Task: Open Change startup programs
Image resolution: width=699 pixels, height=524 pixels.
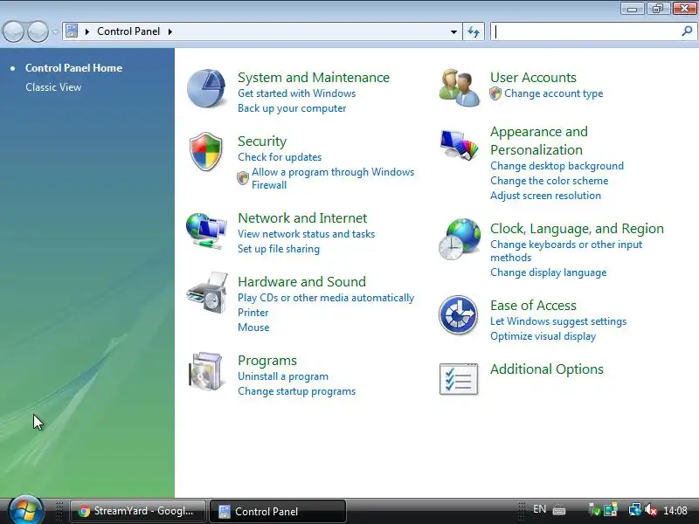Action: coord(296,391)
